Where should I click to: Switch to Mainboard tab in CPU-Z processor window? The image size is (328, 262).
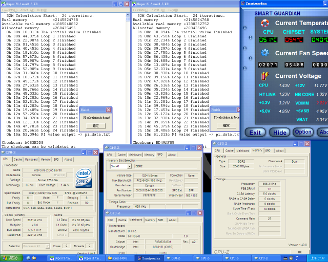(x=31, y=160)
